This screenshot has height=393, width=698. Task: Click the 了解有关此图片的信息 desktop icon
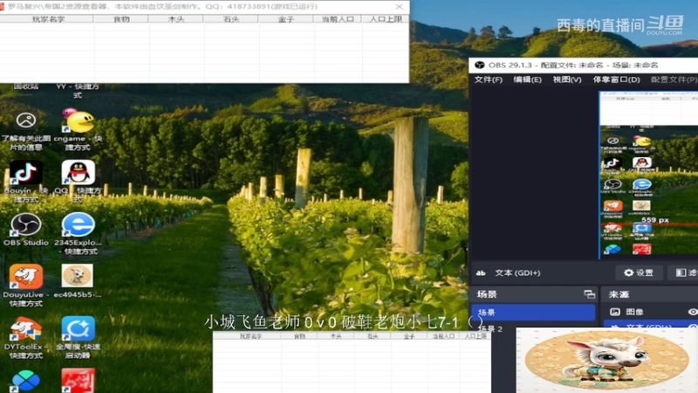(26, 130)
